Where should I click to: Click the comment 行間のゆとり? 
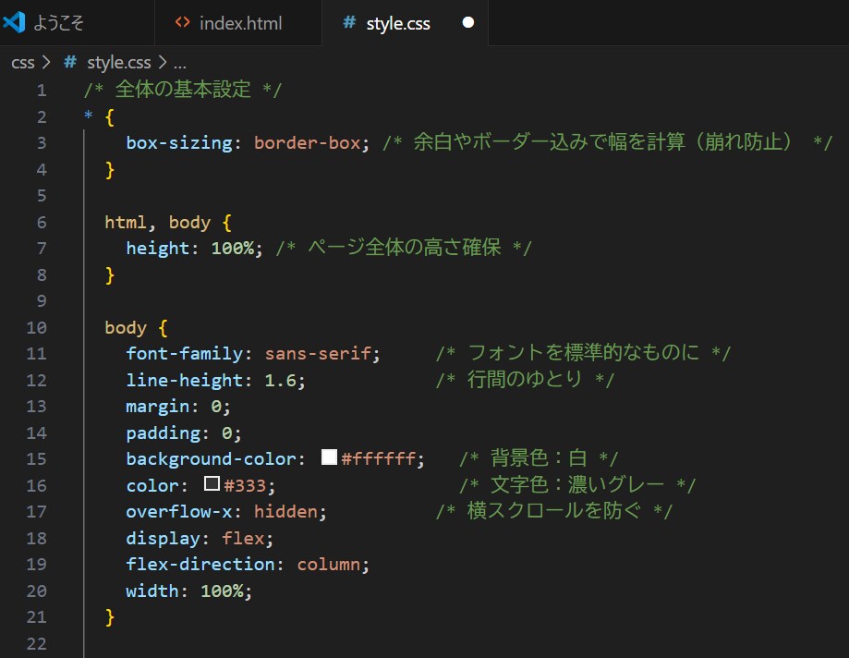coord(525,379)
